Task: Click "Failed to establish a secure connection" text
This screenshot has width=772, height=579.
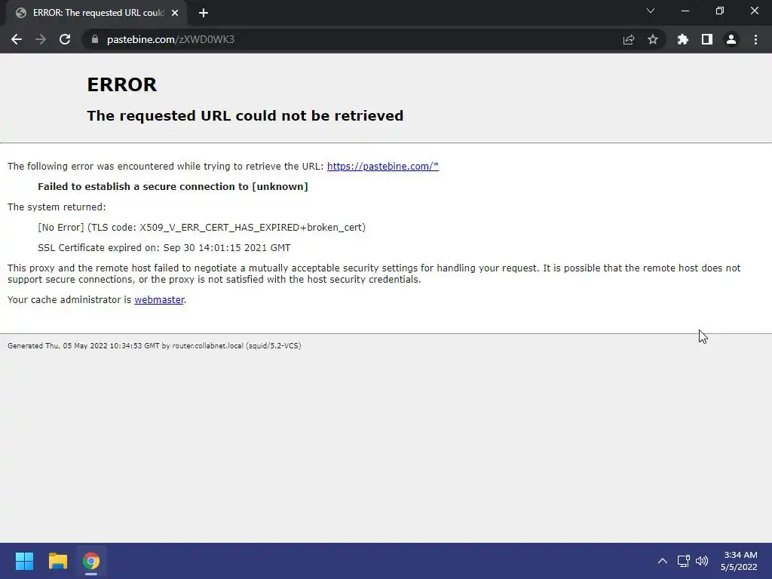Action: (x=173, y=187)
